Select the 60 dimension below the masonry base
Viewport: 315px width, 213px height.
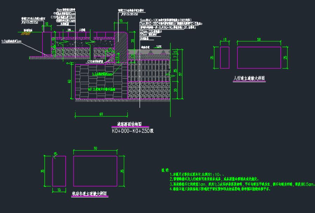tap(101, 114)
